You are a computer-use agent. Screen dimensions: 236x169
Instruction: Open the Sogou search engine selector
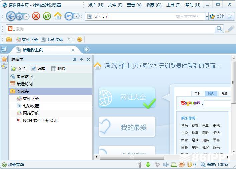11,29
